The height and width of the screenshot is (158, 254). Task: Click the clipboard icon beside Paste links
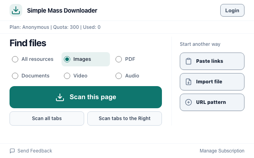189,61
